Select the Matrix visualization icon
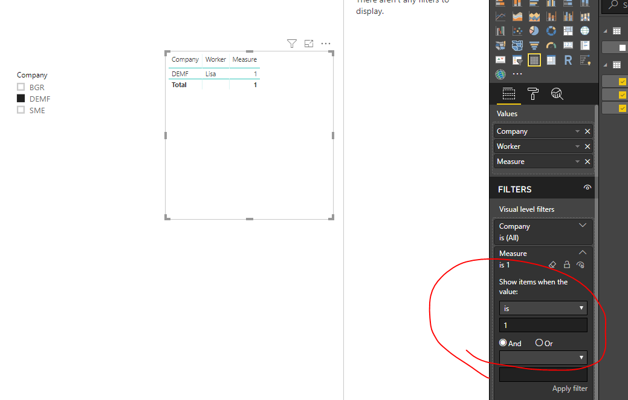This screenshot has height=400, width=628. (x=551, y=60)
